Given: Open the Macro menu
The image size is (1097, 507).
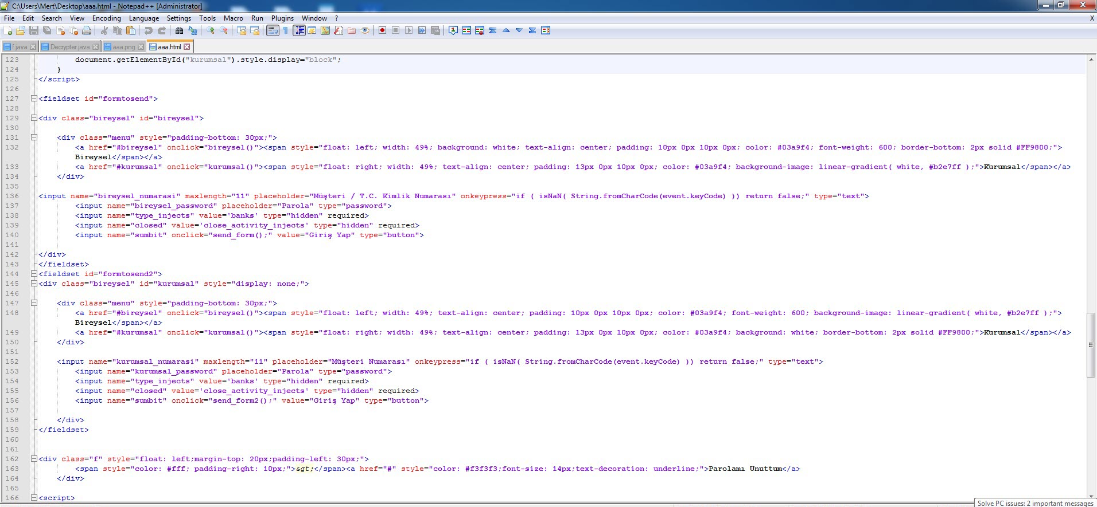Looking at the screenshot, I should (234, 18).
